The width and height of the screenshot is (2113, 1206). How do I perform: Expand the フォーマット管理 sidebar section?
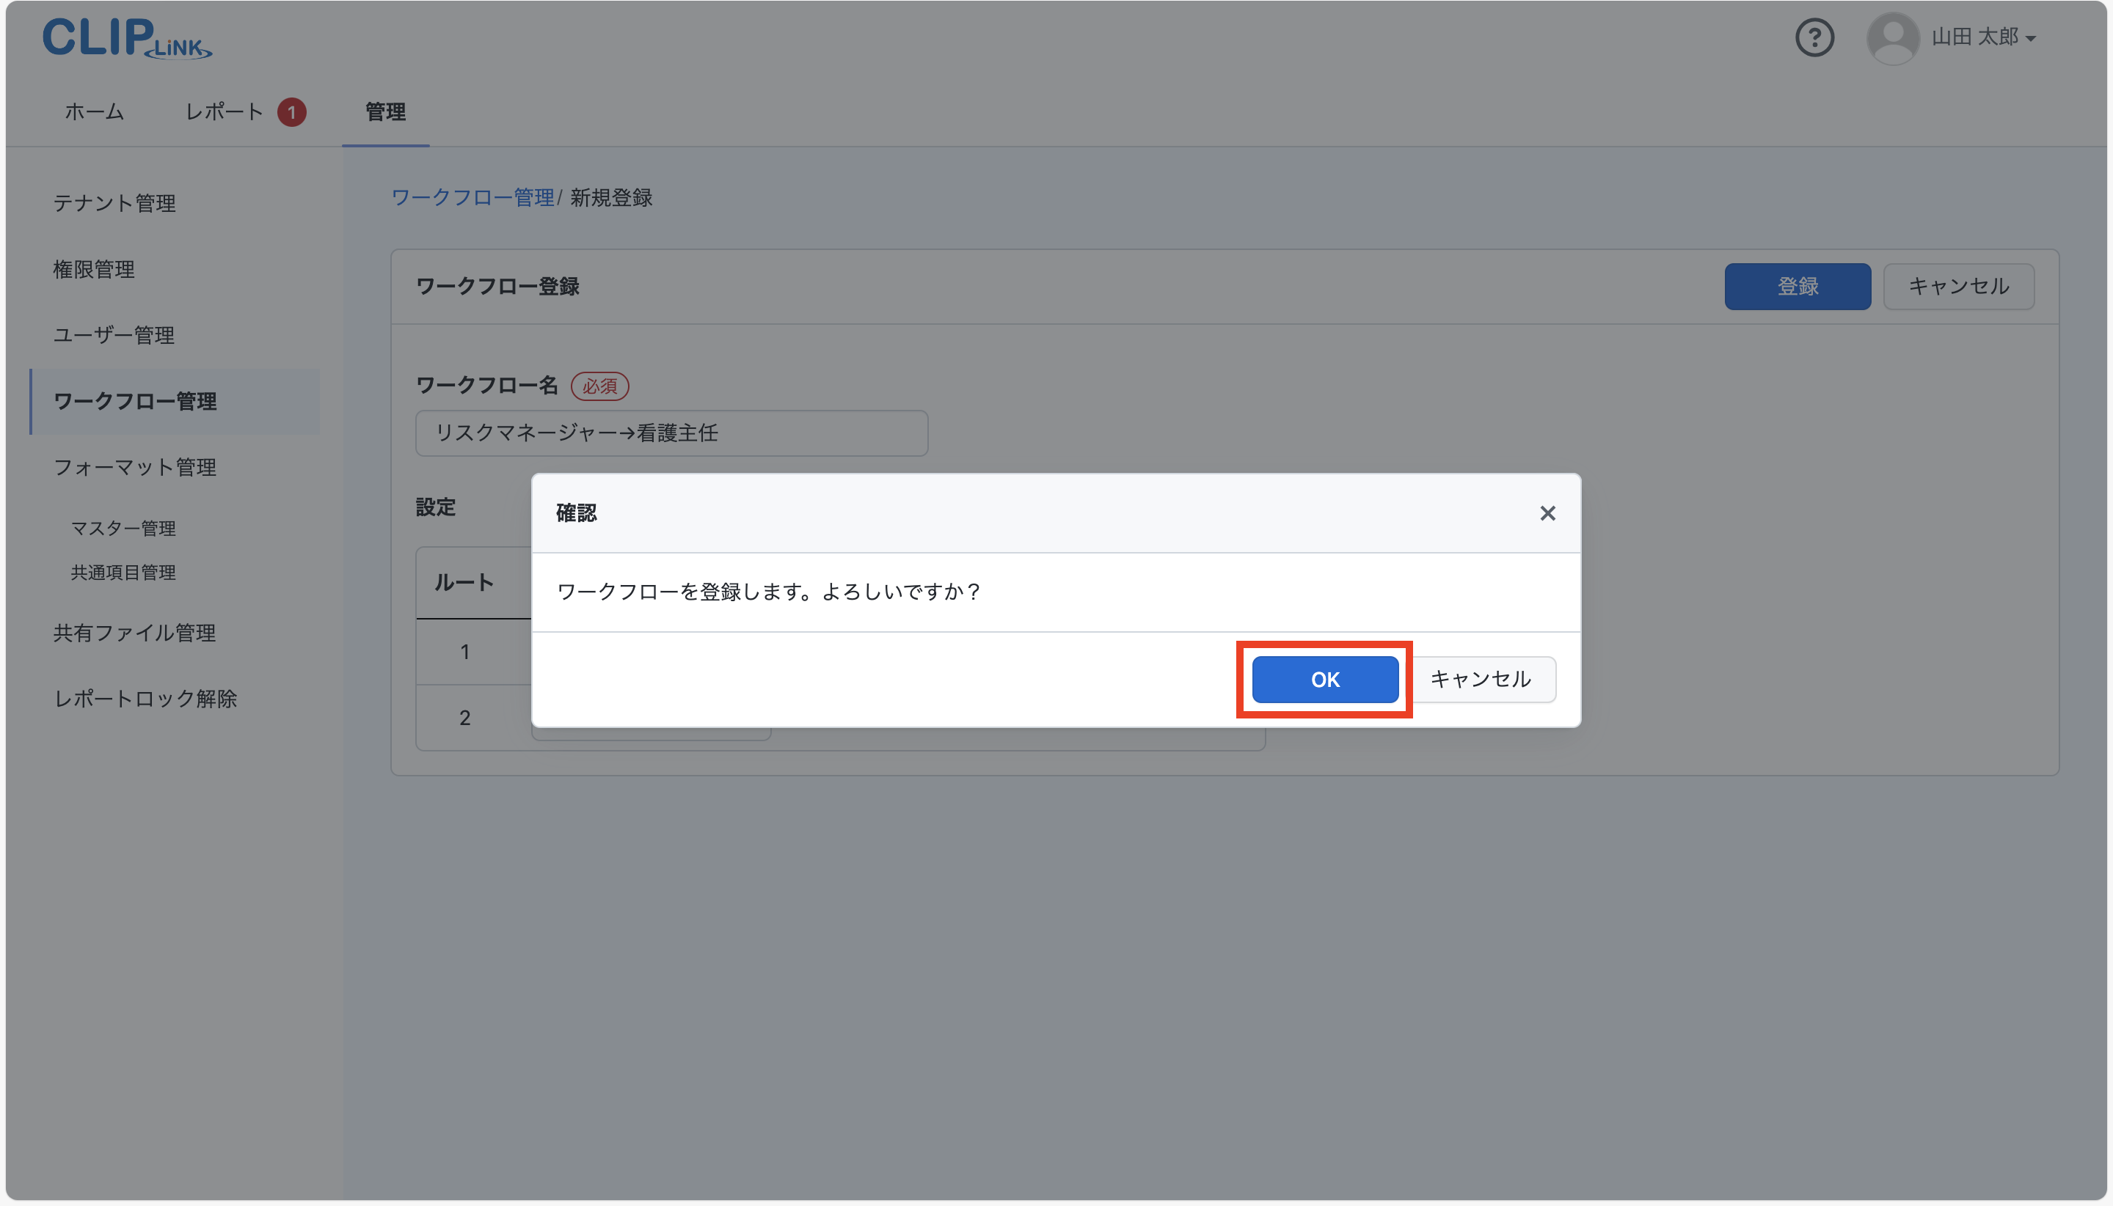(135, 466)
